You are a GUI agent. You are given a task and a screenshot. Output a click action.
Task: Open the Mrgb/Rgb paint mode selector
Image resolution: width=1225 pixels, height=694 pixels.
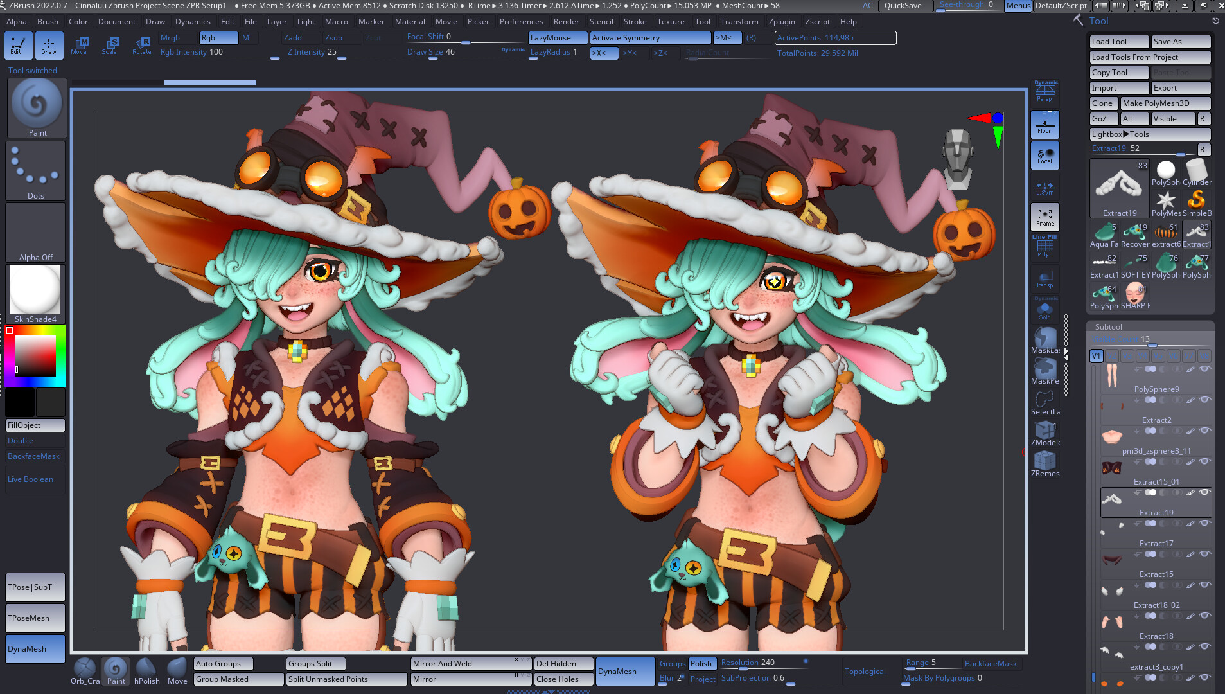(218, 37)
